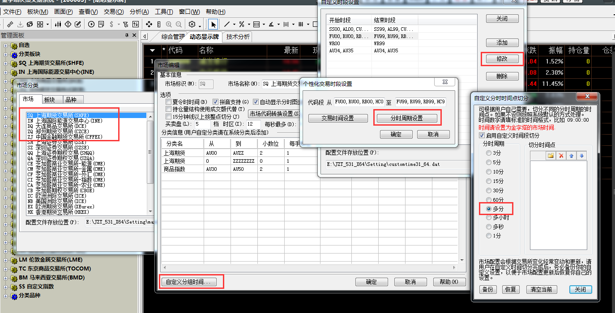Click the 备份 button
This screenshot has height=313, width=615.
point(487,289)
